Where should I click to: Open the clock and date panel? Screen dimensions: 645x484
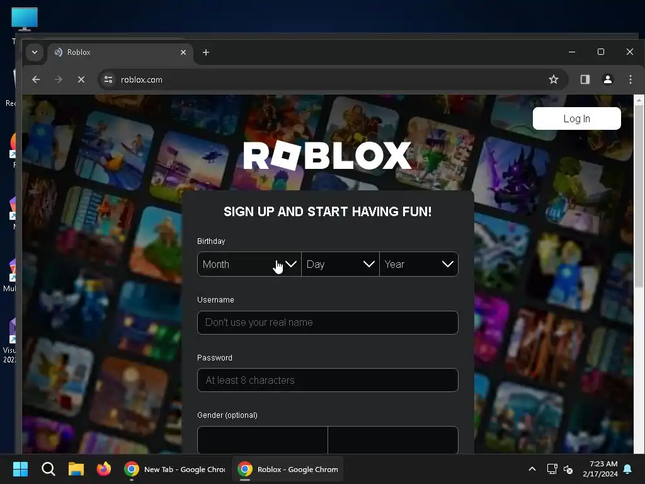pos(600,469)
